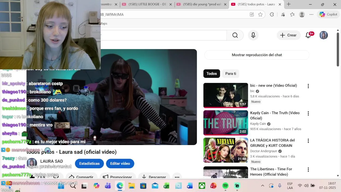Open options menu for Kaydy Cain video
Viewport: 341px width, 192px height.
[308, 114]
